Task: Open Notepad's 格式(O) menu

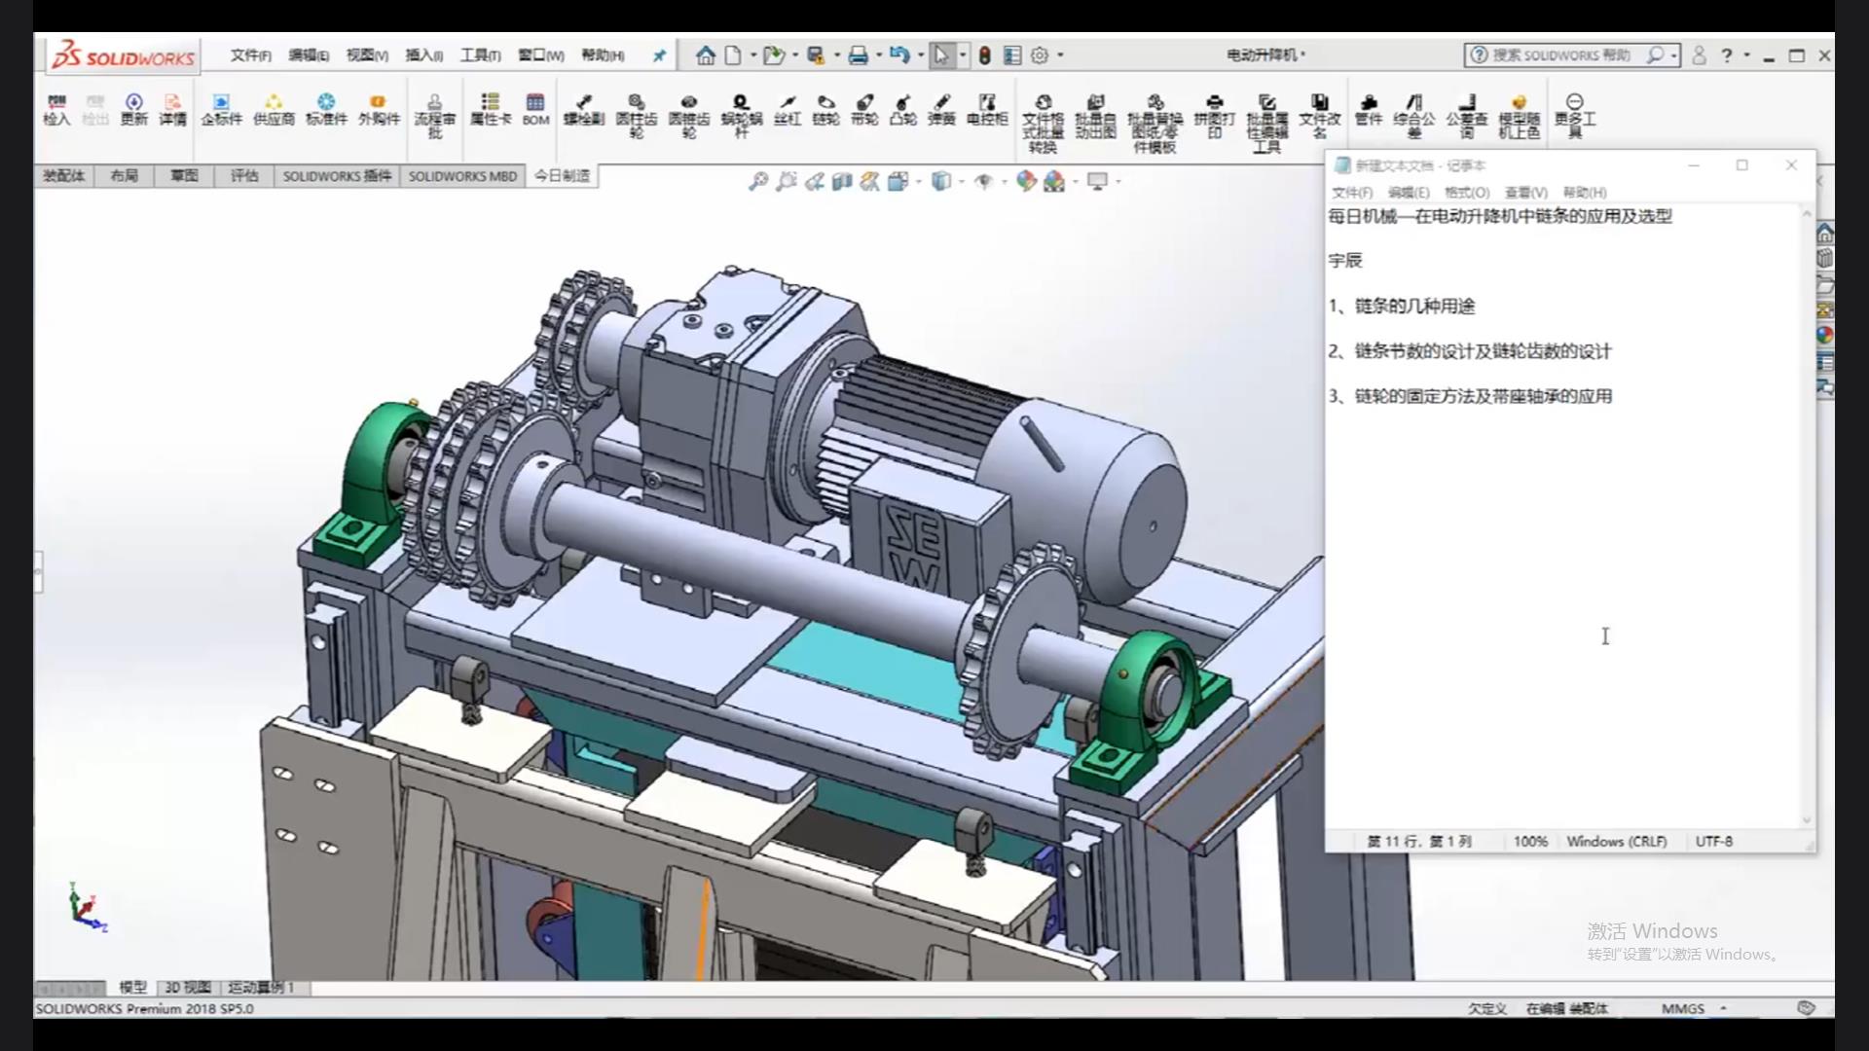Action: click(x=1466, y=193)
